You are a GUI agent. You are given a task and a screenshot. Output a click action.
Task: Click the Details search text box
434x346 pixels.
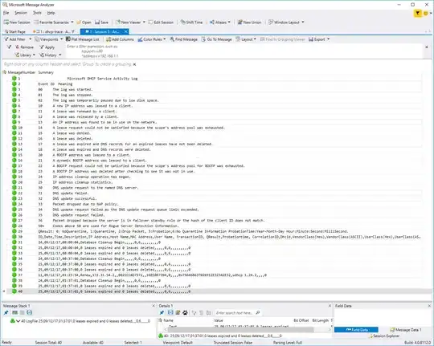(235, 313)
